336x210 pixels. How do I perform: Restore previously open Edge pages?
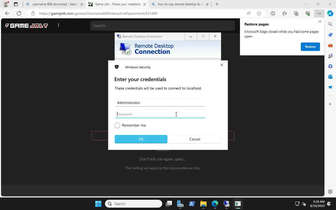coord(310,47)
